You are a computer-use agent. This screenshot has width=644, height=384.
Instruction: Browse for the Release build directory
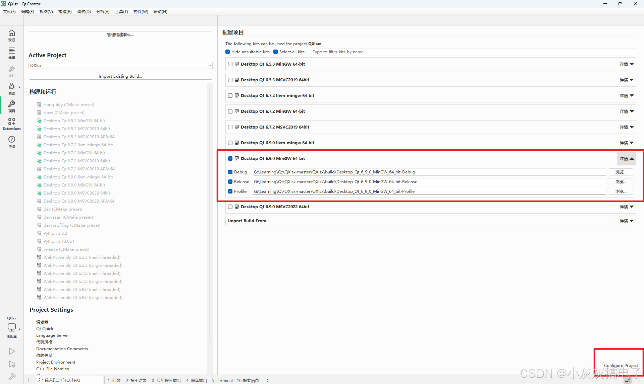(621, 182)
